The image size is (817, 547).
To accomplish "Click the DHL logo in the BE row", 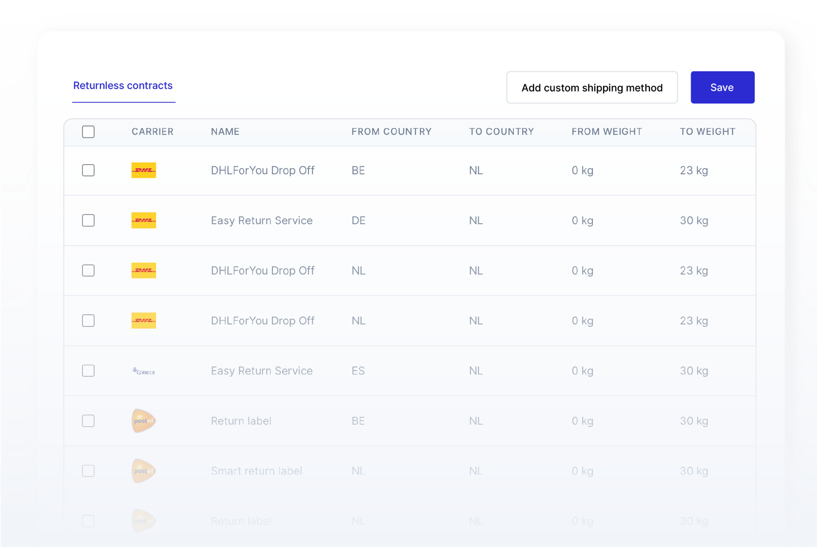I will [x=144, y=171].
